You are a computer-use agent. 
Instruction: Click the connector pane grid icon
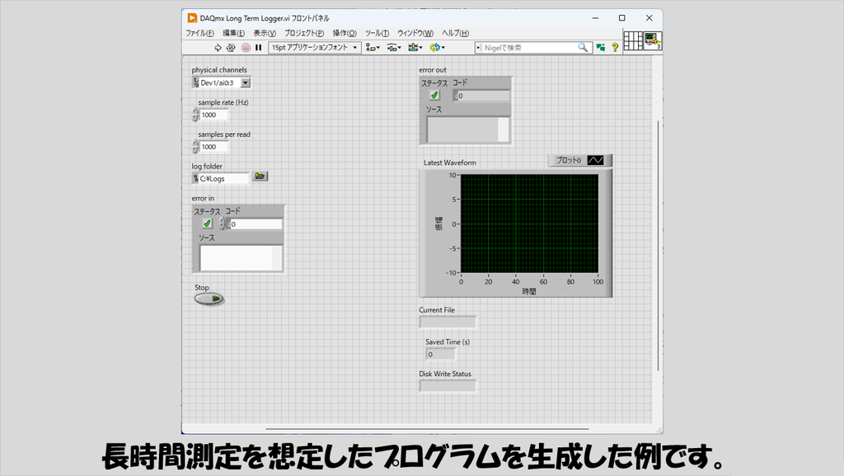(633, 41)
